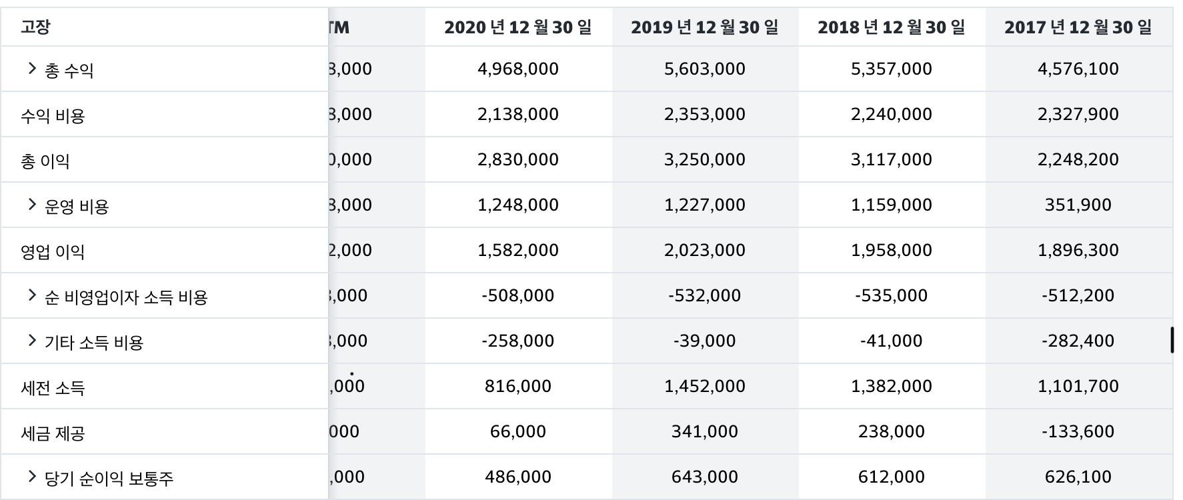1183x500 pixels.
Task: Click the value 3,250,000
Action: tap(705, 159)
